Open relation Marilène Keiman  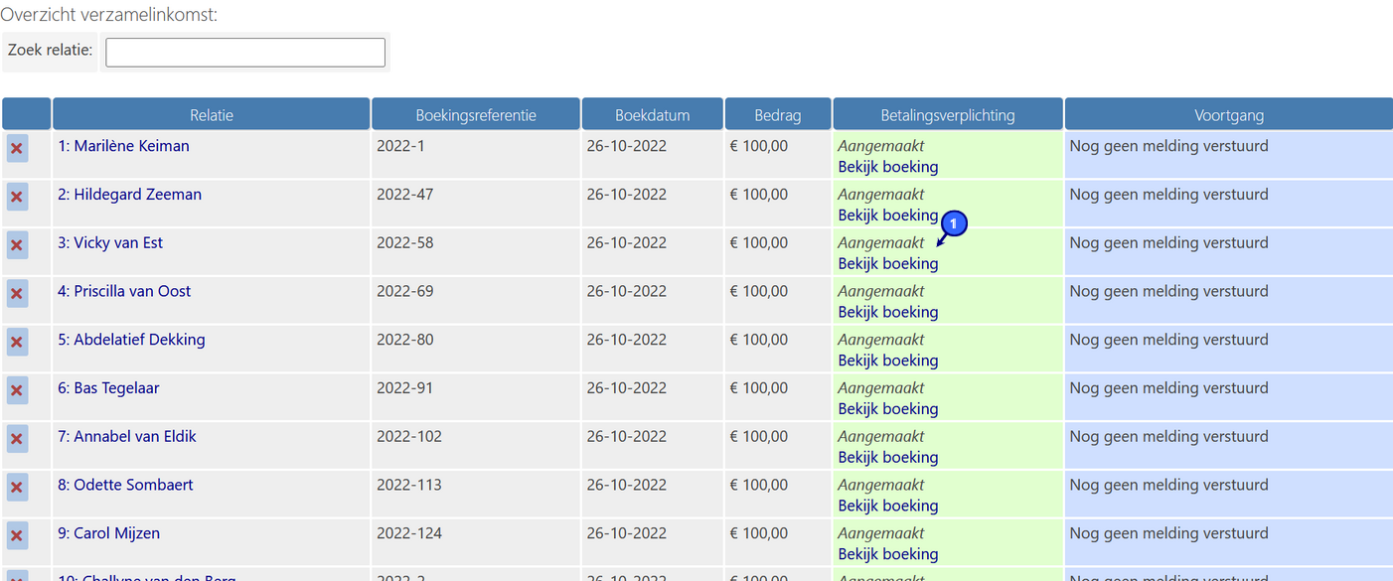123,146
